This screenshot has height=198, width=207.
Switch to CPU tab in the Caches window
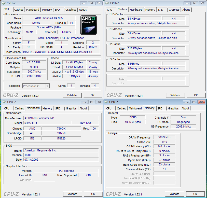coord(109,10)
